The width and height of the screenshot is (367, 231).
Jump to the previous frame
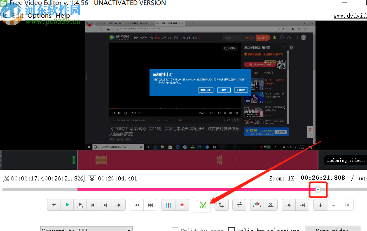point(92,205)
